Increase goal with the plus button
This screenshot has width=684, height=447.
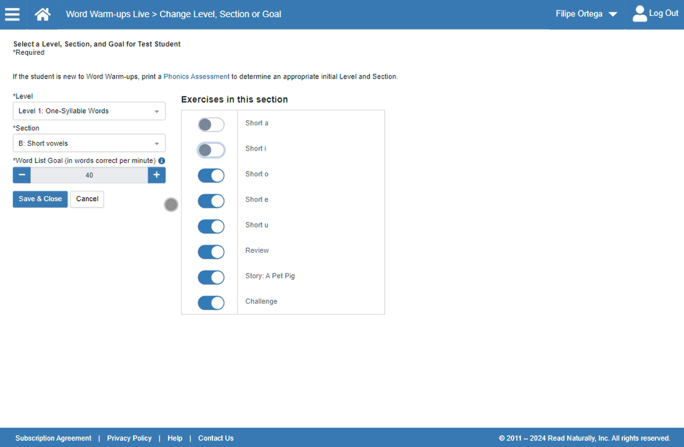[x=156, y=175]
